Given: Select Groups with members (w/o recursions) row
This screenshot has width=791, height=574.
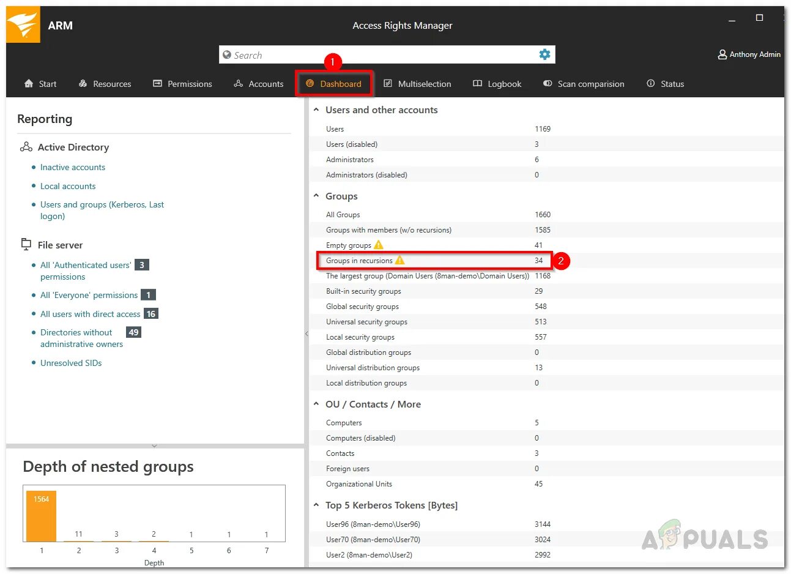Looking at the screenshot, I should 546,229.
